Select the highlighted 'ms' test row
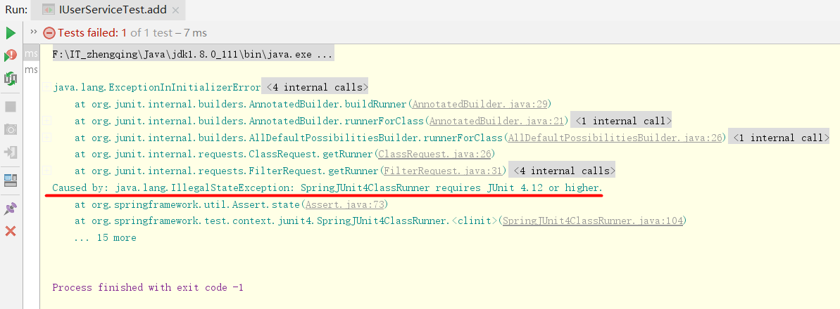 pos(32,54)
